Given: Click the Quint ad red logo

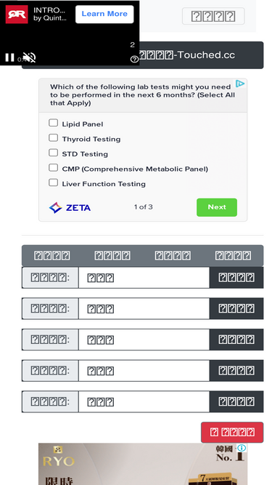Looking at the screenshot, I should tap(17, 15).
